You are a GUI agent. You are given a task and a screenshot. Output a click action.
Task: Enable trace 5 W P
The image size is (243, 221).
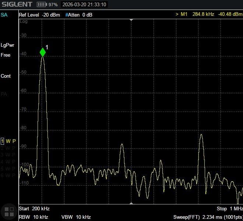click(x=8, y=169)
